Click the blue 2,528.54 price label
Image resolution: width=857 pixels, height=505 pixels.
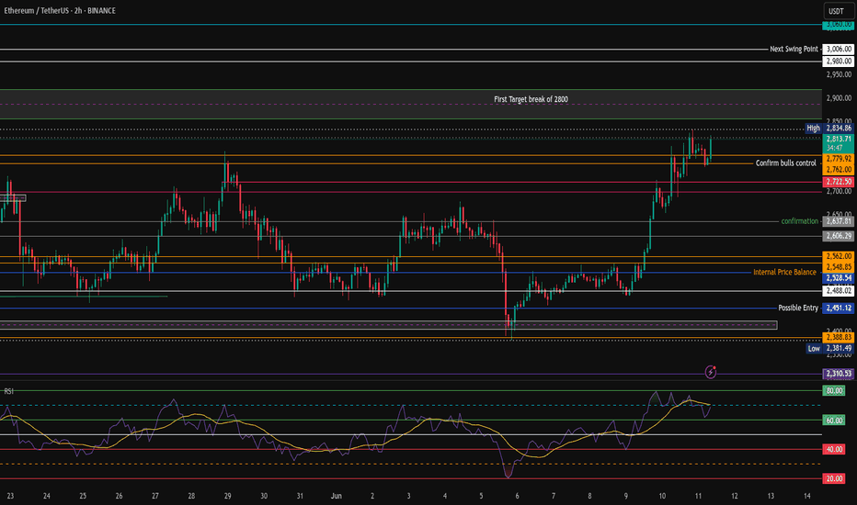pyautogui.click(x=839, y=278)
